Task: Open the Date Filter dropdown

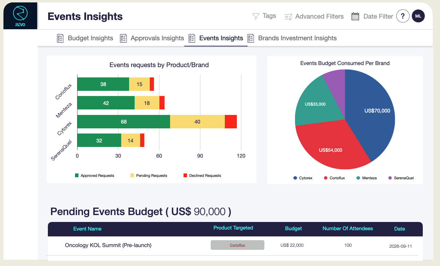Action: click(378, 17)
